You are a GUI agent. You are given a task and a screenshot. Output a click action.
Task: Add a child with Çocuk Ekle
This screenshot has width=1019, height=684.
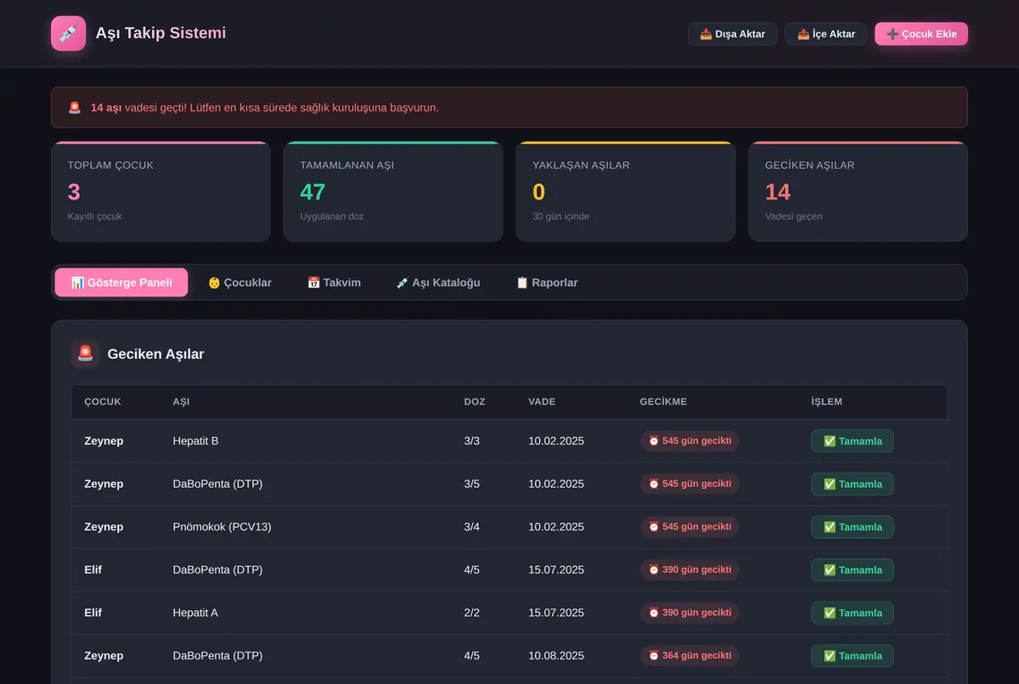pyautogui.click(x=921, y=34)
